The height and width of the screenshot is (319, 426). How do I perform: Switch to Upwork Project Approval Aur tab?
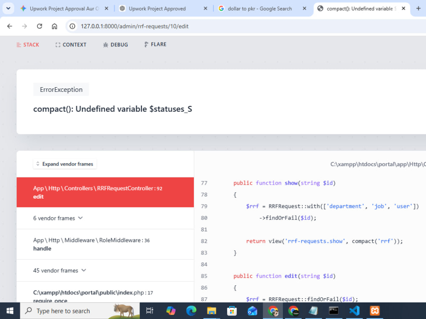pyautogui.click(x=64, y=9)
